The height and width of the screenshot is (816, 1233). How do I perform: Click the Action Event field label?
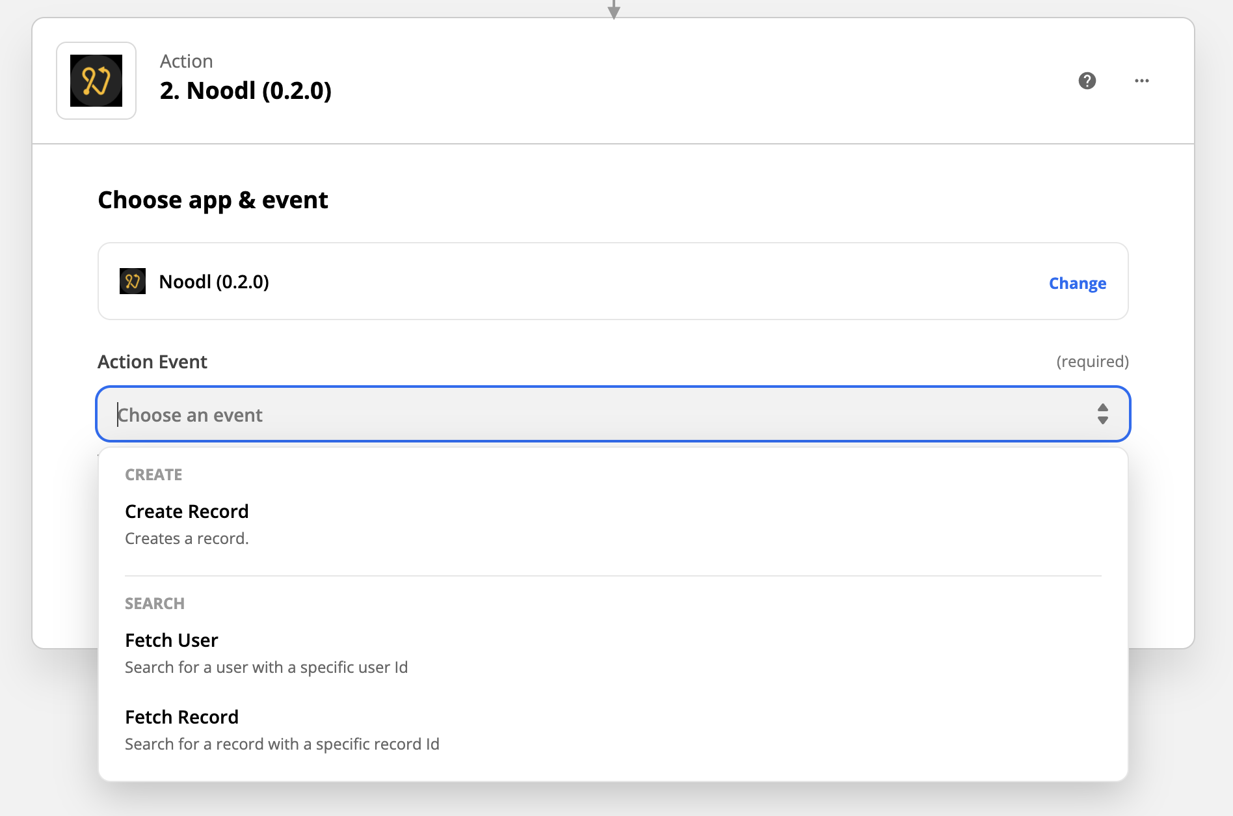152,362
